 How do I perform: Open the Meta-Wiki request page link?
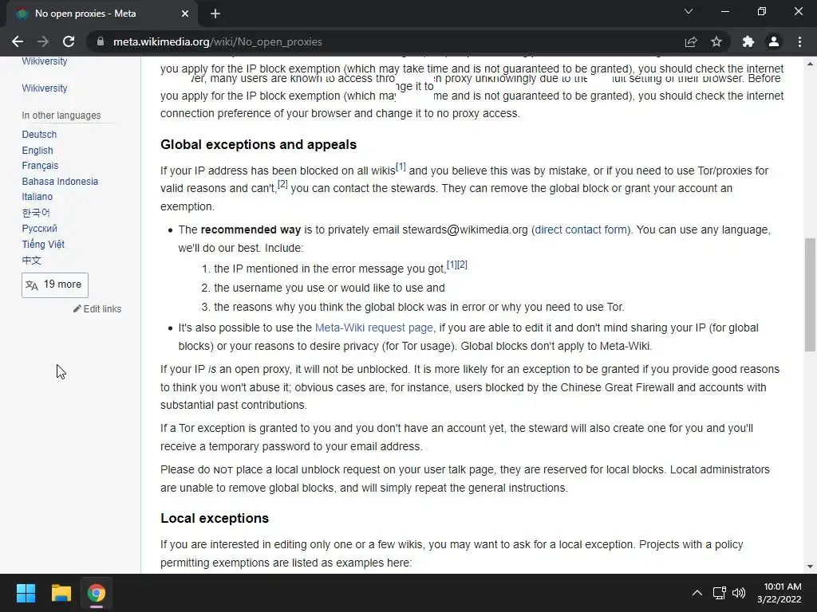374,328
